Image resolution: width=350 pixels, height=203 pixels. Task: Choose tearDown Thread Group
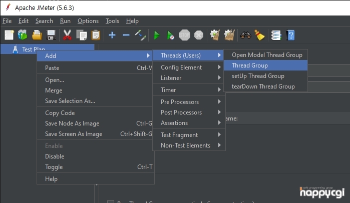click(265, 86)
